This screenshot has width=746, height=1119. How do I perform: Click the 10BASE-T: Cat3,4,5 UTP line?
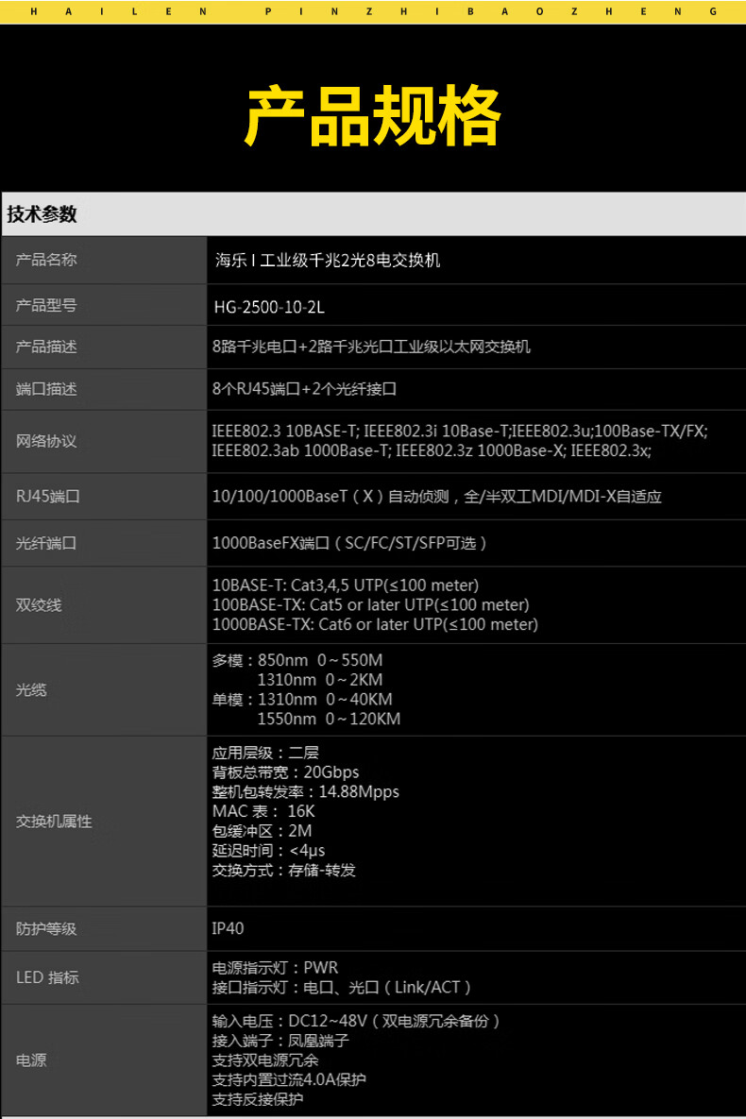[x=346, y=585]
